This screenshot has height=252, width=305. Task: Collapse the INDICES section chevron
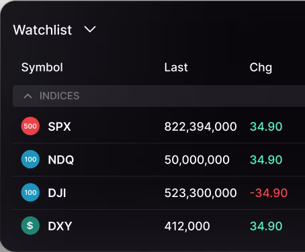(28, 96)
